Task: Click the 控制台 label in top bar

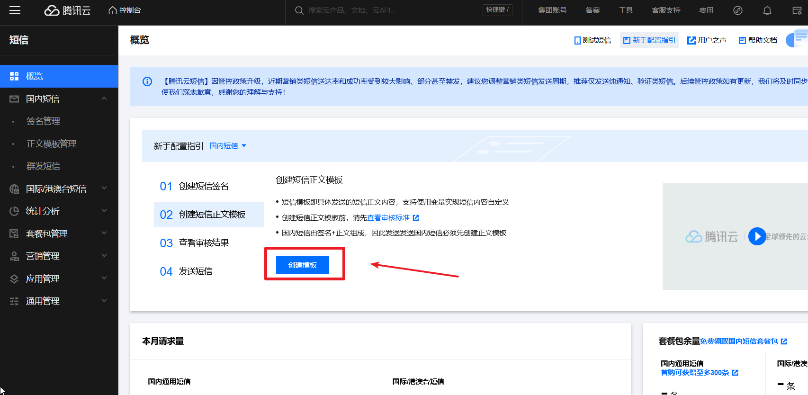Action: [130, 10]
